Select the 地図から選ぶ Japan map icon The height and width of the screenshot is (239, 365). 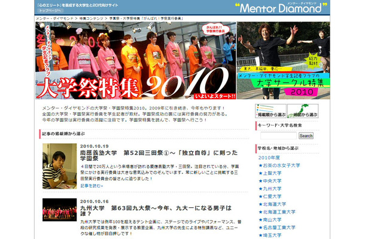[x=303, y=111]
